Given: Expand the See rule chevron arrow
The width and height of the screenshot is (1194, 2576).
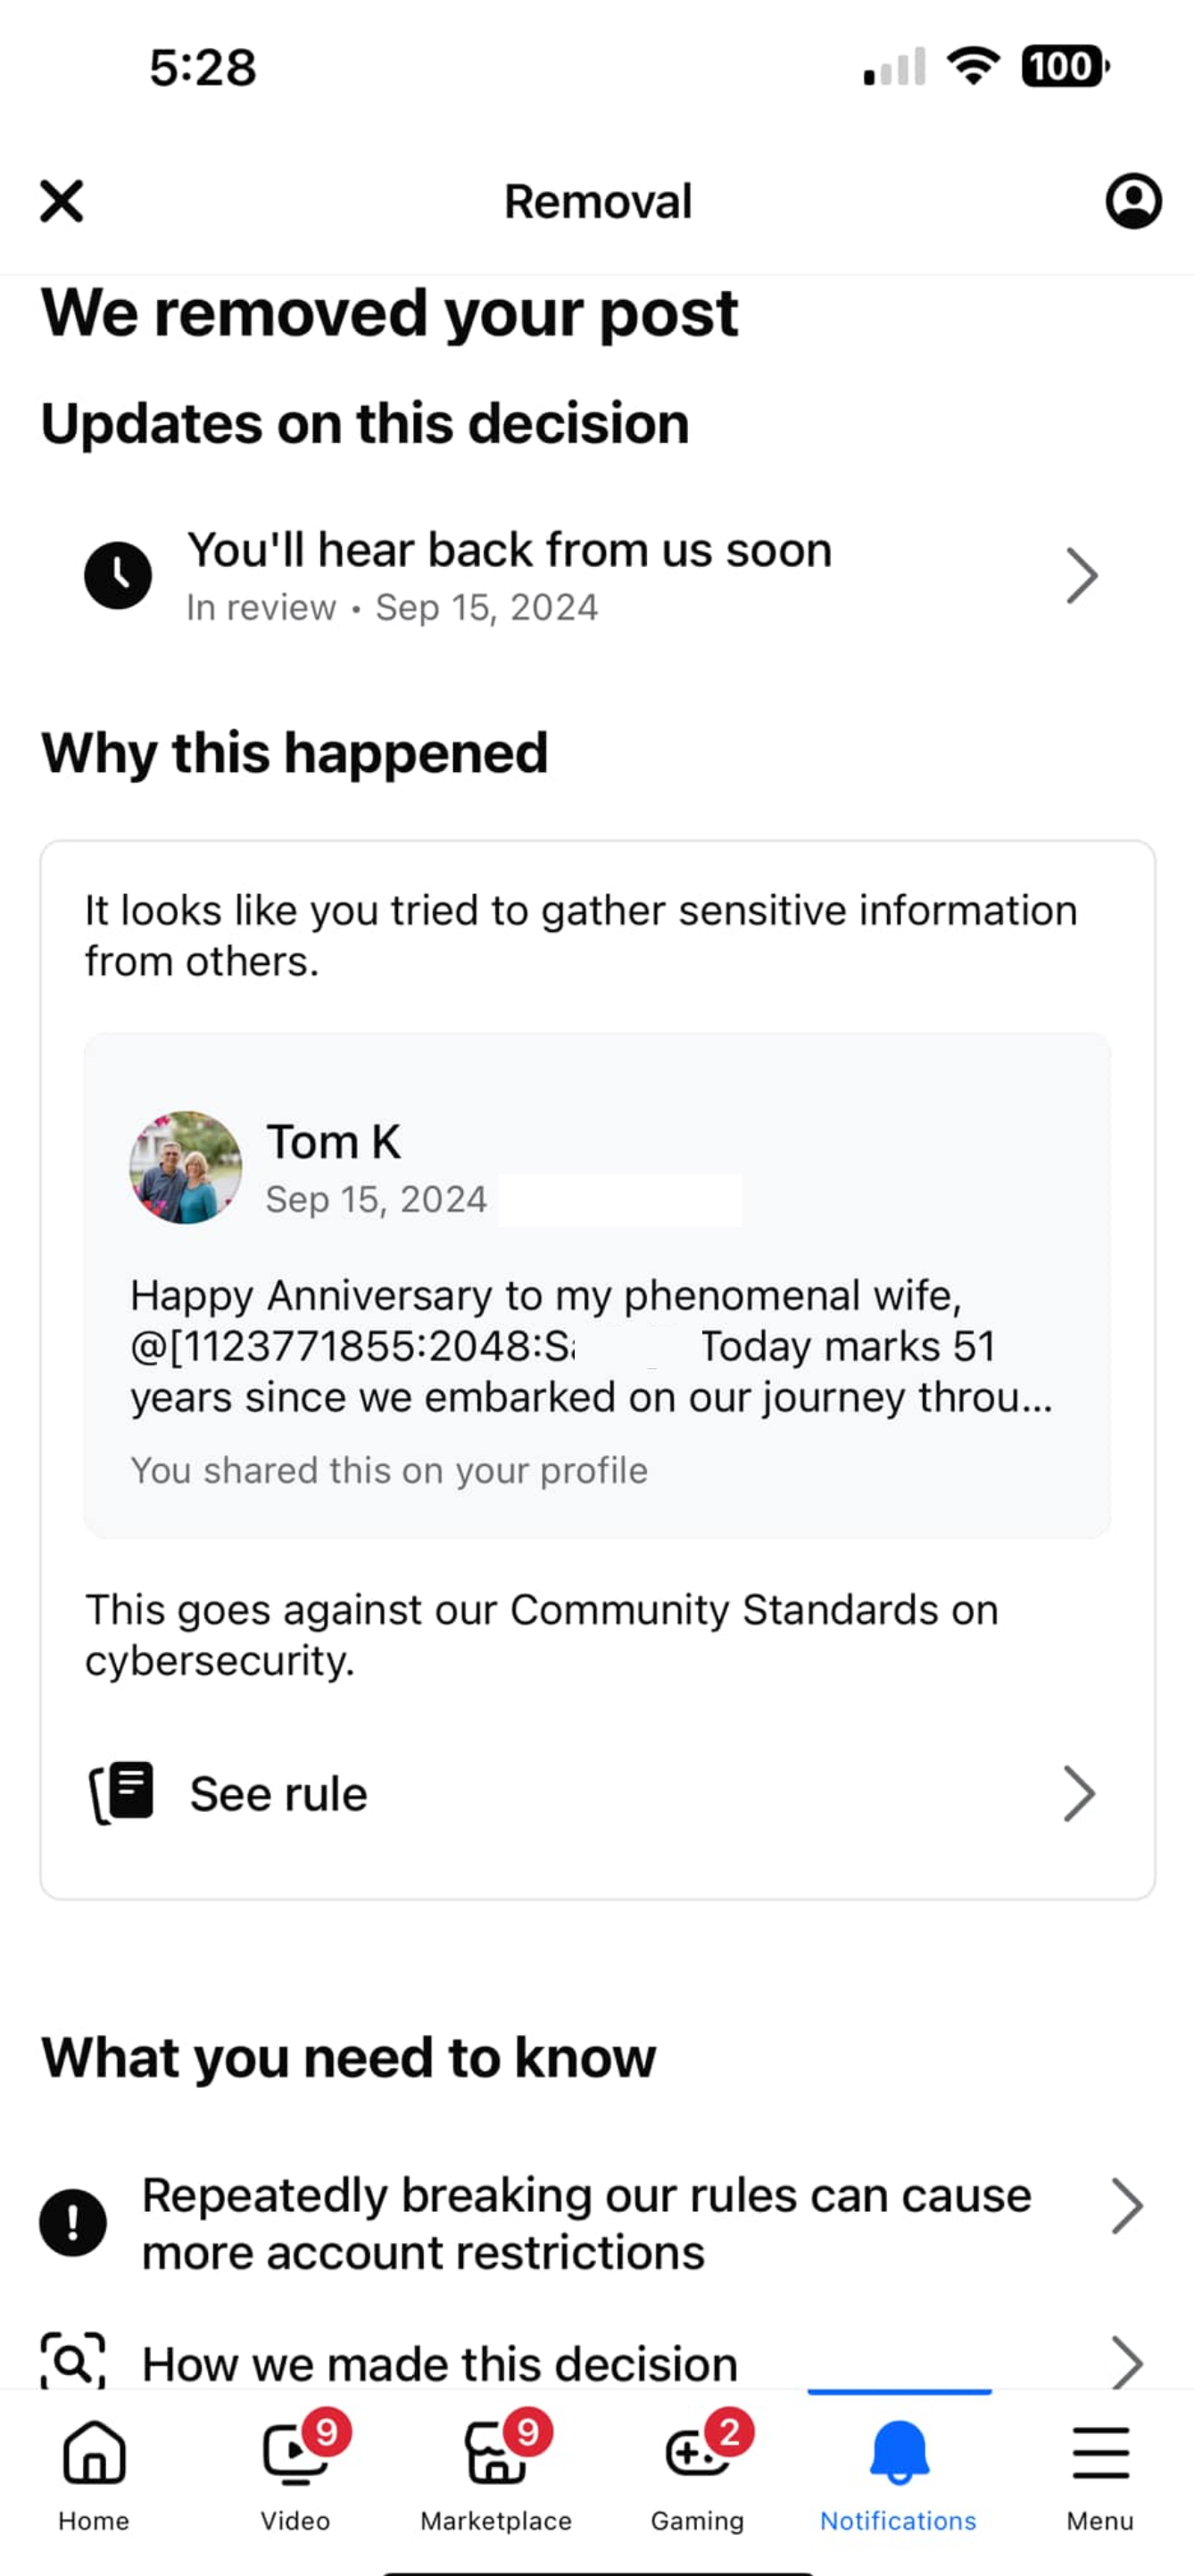Looking at the screenshot, I should pyautogui.click(x=1079, y=1793).
